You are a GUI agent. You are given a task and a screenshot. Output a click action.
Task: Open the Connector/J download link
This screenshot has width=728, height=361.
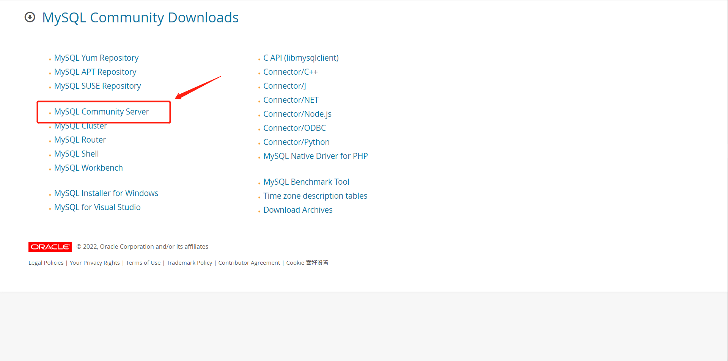[285, 86]
